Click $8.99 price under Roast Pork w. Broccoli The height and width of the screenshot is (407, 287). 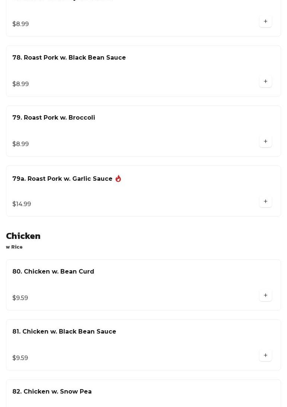[x=20, y=144]
